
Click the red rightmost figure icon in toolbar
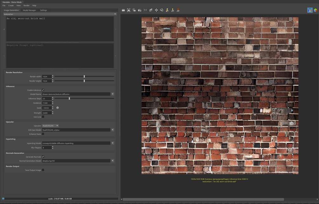(178, 10)
